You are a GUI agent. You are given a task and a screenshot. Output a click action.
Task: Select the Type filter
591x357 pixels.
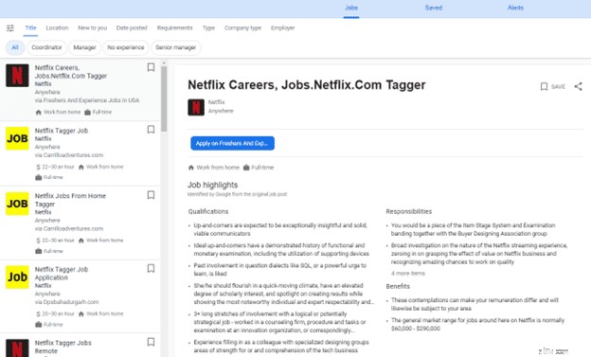click(x=208, y=27)
